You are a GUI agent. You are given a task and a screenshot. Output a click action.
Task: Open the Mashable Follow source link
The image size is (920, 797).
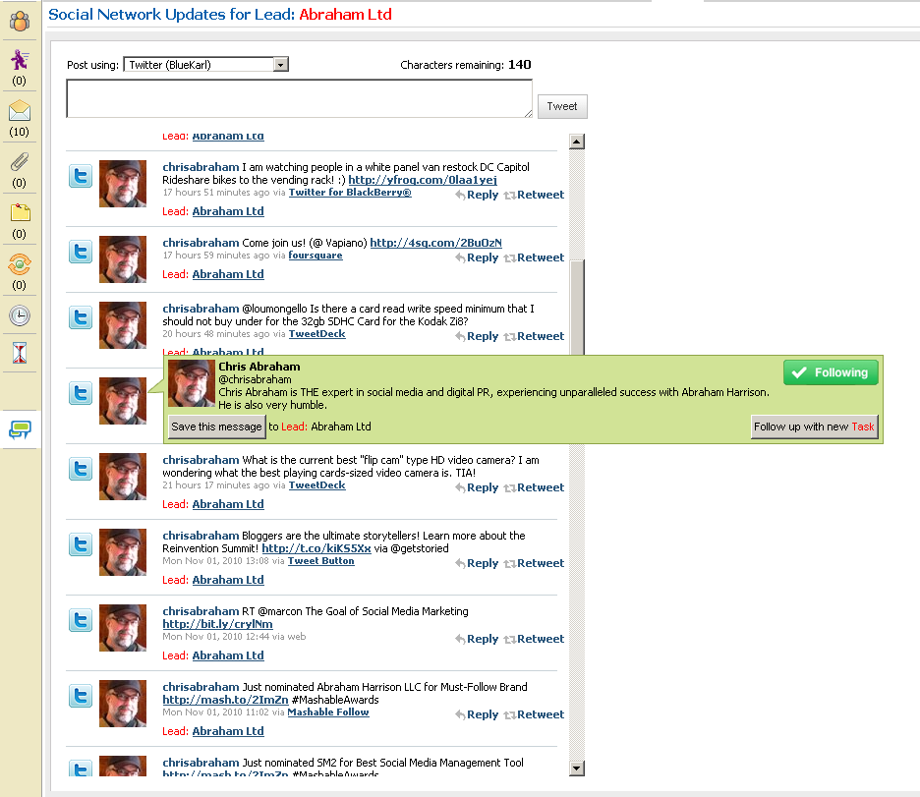click(x=328, y=712)
